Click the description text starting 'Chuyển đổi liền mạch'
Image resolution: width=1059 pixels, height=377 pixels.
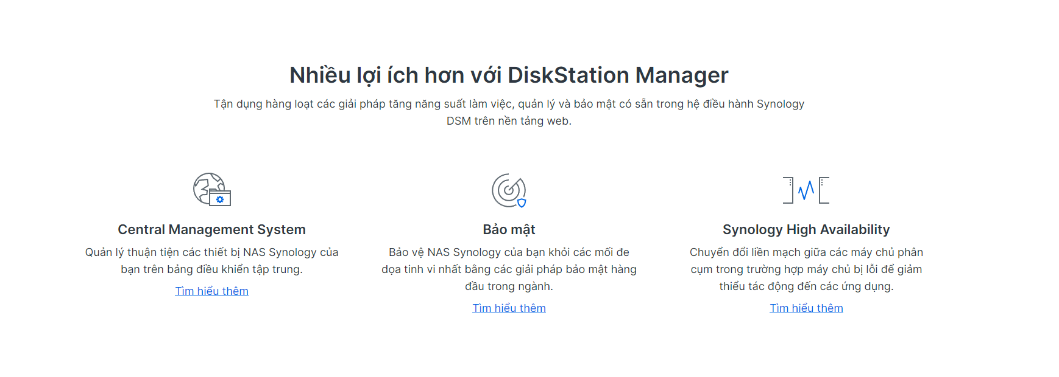(806, 269)
